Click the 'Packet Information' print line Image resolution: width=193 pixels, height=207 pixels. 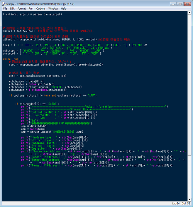(95, 107)
